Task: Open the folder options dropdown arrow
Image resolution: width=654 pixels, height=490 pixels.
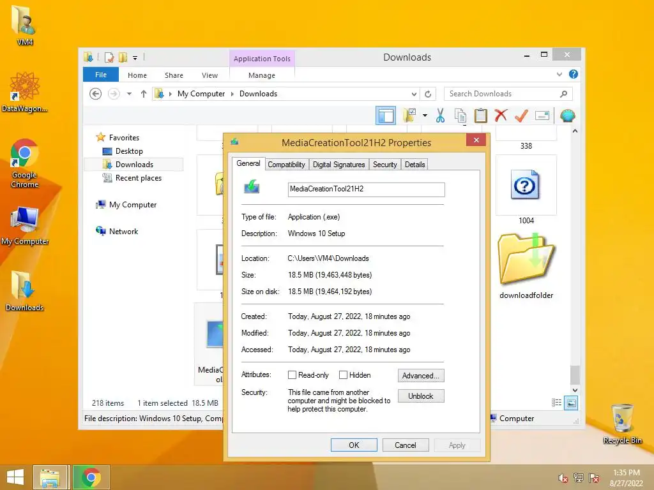Action: coord(425,115)
